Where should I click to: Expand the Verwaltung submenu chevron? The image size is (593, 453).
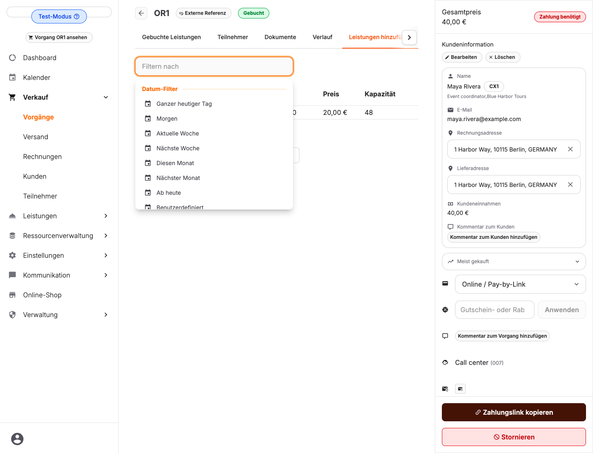tap(106, 315)
